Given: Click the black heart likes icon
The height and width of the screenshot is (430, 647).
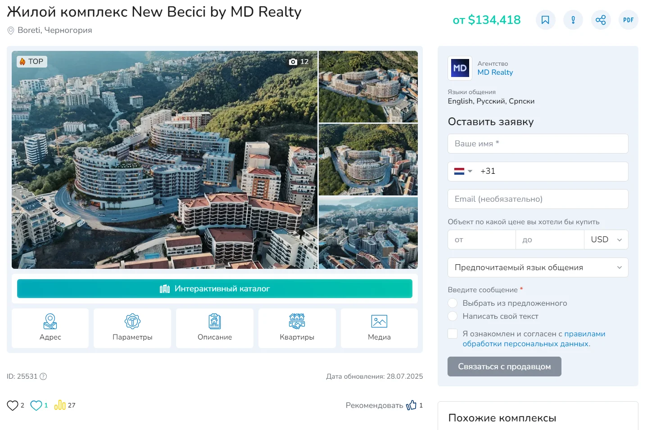Looking at the screenshot, I should [x=12, y=405].
